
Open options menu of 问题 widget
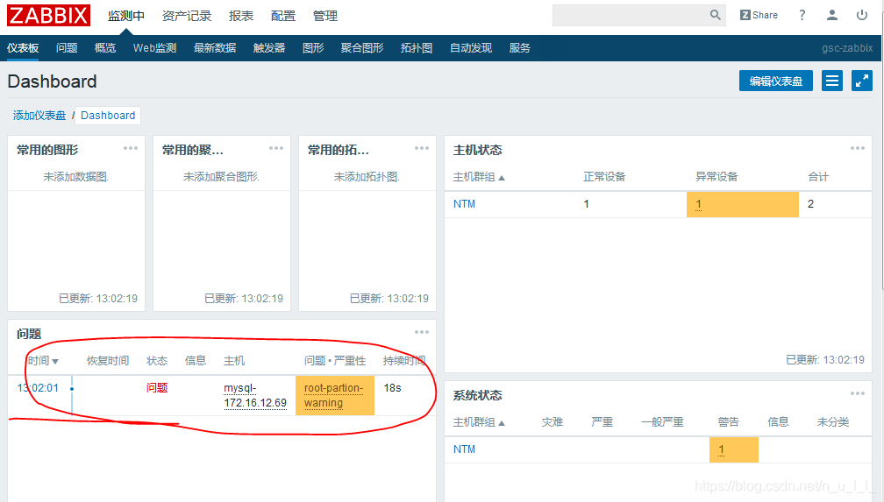(x=421, y=332)
